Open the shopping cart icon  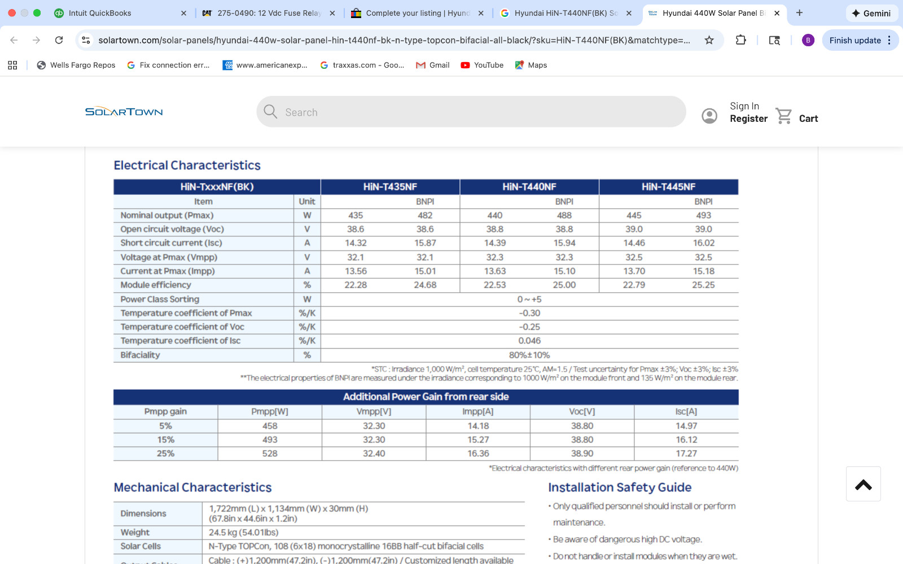(784, 116)
